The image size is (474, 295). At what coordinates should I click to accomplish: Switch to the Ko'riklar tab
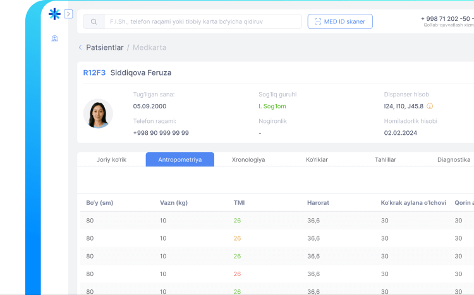tap(317, 159)
